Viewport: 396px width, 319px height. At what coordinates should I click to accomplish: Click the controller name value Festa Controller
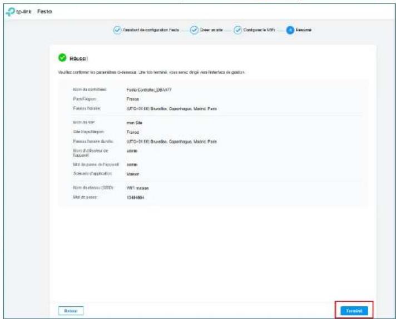(x=149, y=90)
